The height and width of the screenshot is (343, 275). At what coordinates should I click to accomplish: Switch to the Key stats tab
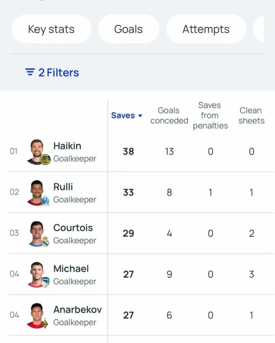pos(51,29)
